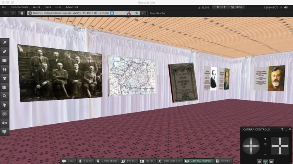Open the Avatar picker sidebar icon

tap(4, 69)
